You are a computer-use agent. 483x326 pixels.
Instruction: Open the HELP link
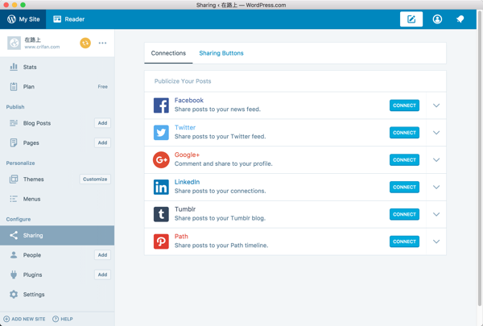coord(63,319)
